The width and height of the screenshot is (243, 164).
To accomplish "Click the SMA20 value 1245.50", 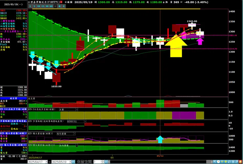I will click(21, 16).
